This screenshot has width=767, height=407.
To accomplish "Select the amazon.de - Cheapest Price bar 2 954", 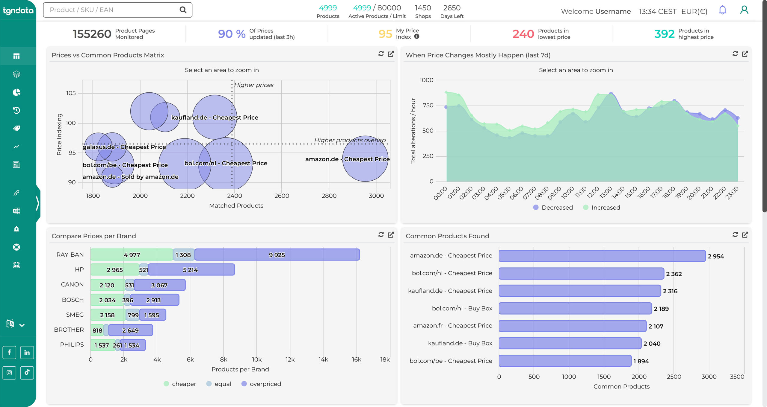I will pyautogui.click(x=602, y=256).
